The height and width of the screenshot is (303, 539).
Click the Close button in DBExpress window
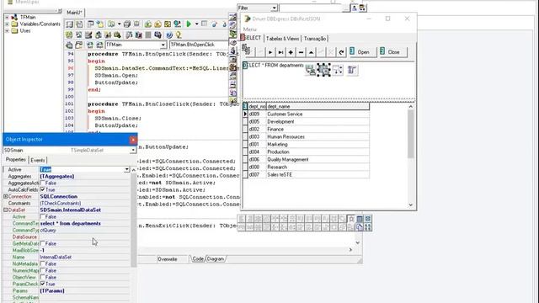pyautogui.click(x=393, y=52)
